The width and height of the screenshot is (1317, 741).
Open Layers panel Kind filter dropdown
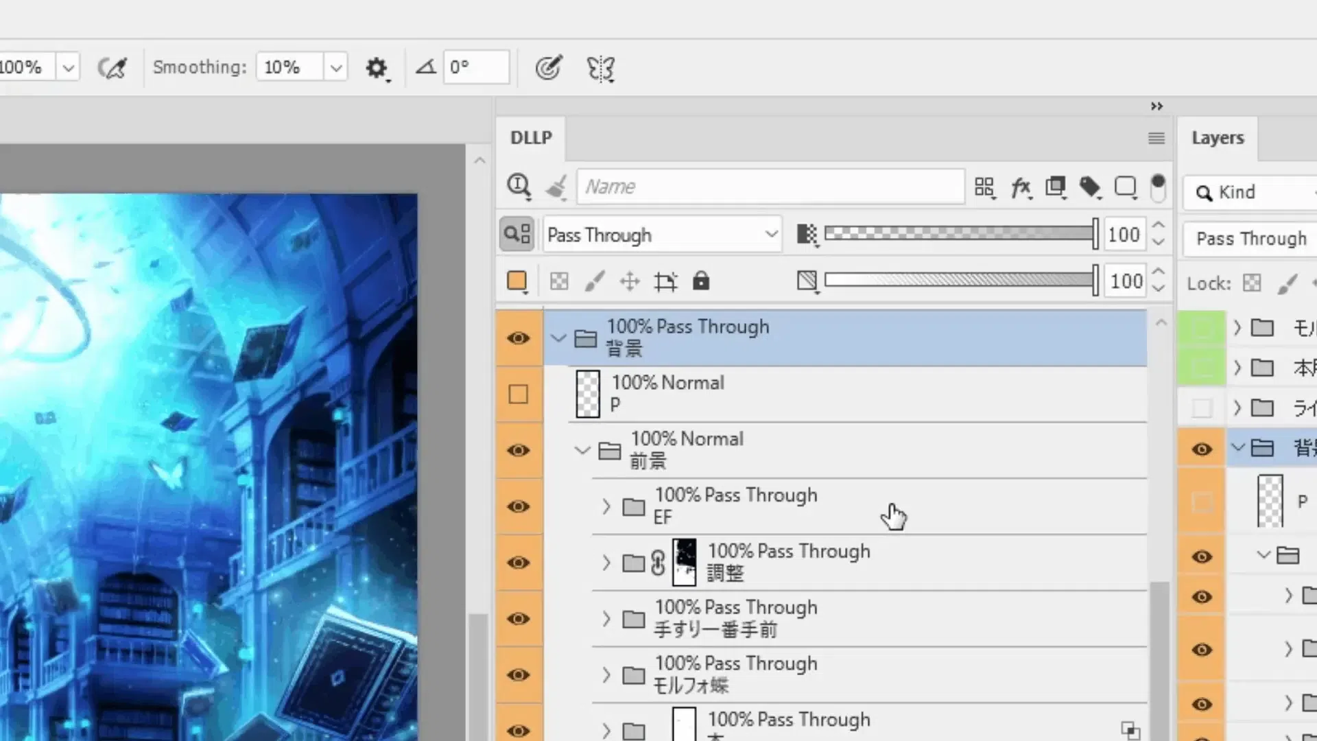pos(1251,193)
